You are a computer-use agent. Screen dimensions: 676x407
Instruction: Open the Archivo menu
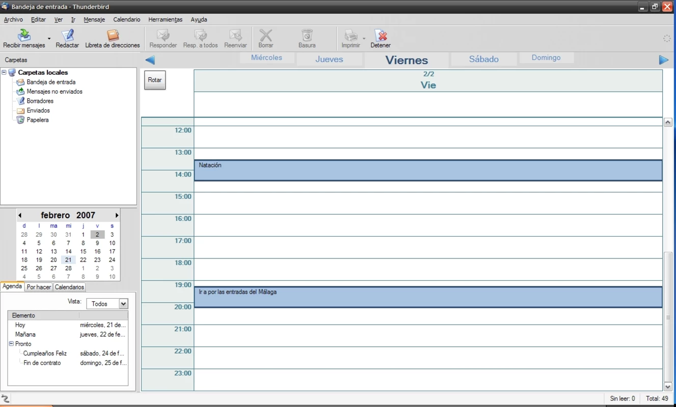[x=13, y=19]
